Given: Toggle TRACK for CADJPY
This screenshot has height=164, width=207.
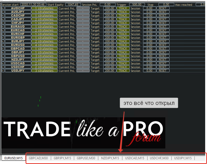Looking at the screenshot, I should [123, 19].
